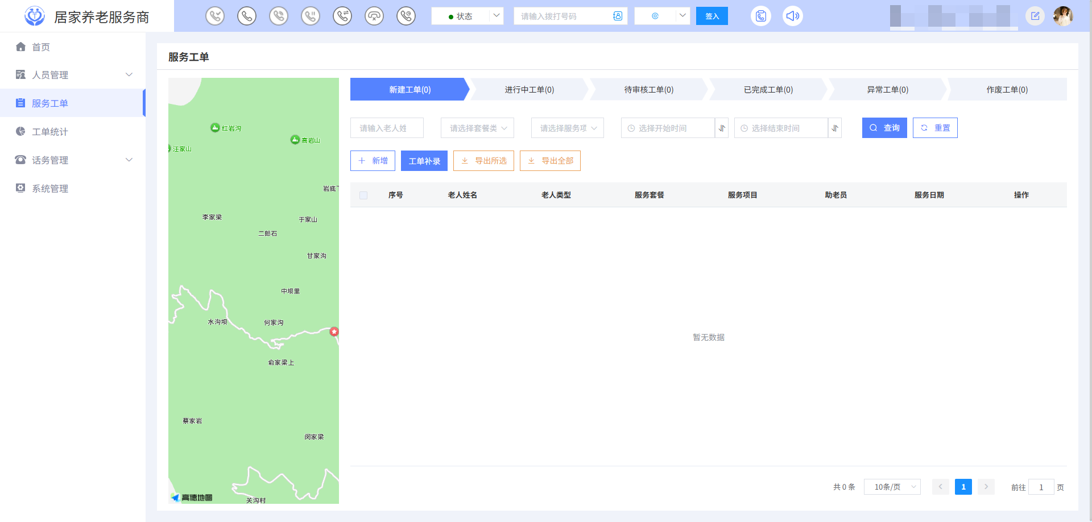
Task: Click the answer call phone icon
Action: click(x=215, y=16)
